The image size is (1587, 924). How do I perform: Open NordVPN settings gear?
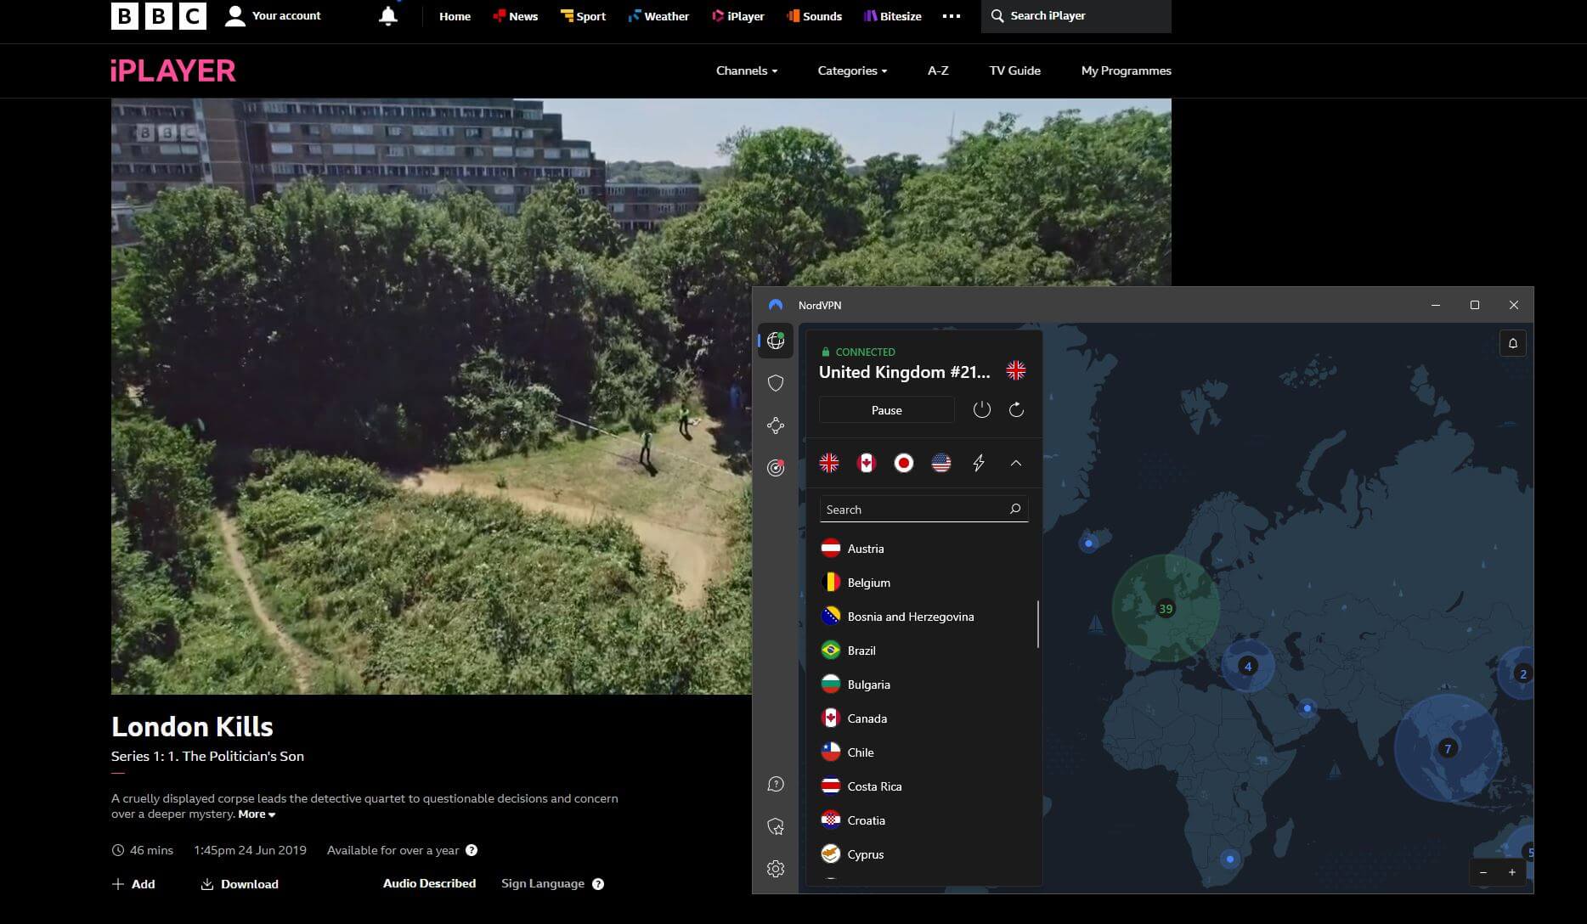[776, 869]
